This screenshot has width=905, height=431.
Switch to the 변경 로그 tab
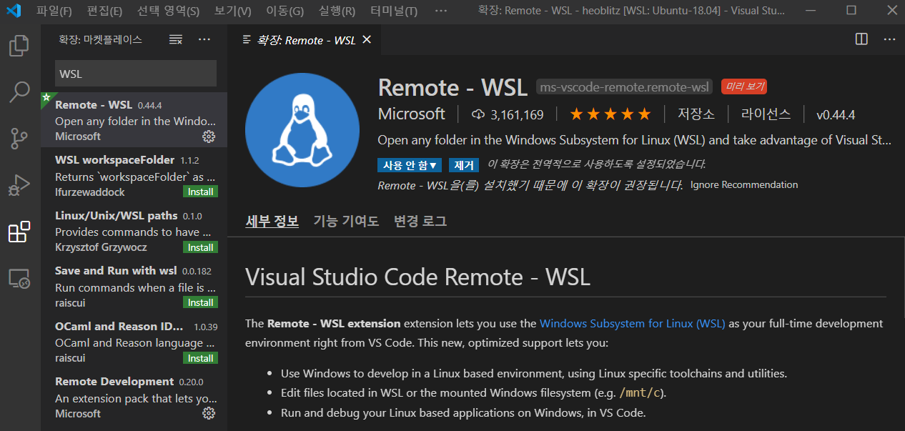(420, 221)
